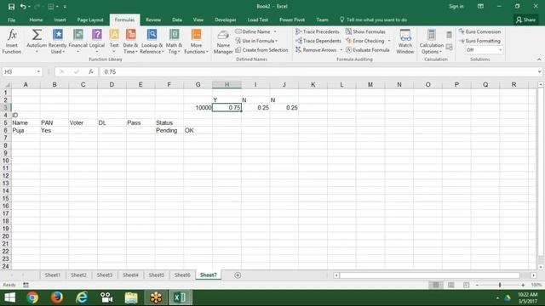Click the macro record status bar icon
The width and height of the screenshot is (545, 306).
click(x=26, y=285)
